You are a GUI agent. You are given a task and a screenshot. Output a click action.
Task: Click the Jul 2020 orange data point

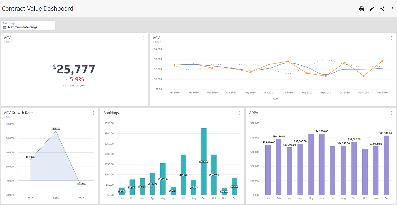click(288, 61)
